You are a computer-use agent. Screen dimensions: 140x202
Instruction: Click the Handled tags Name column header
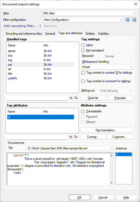[x=24, y=45]
